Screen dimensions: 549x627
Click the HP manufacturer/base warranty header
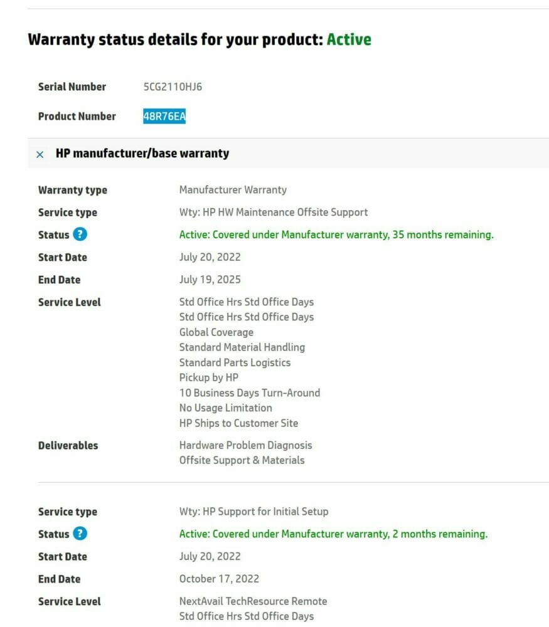[142, 153]
